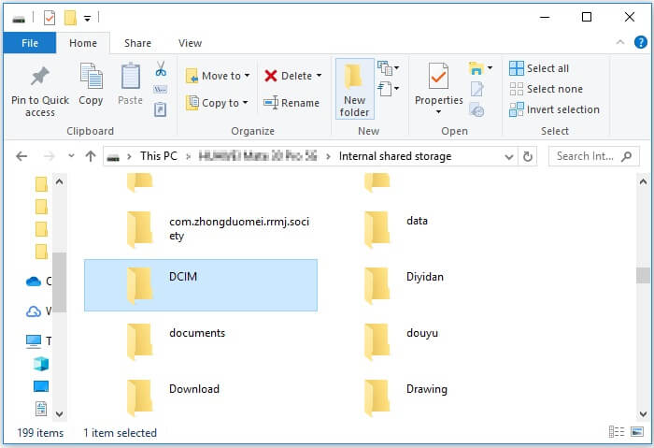
Task: Click Internal shared storage breadcrumb
Action: click(395, 156)
